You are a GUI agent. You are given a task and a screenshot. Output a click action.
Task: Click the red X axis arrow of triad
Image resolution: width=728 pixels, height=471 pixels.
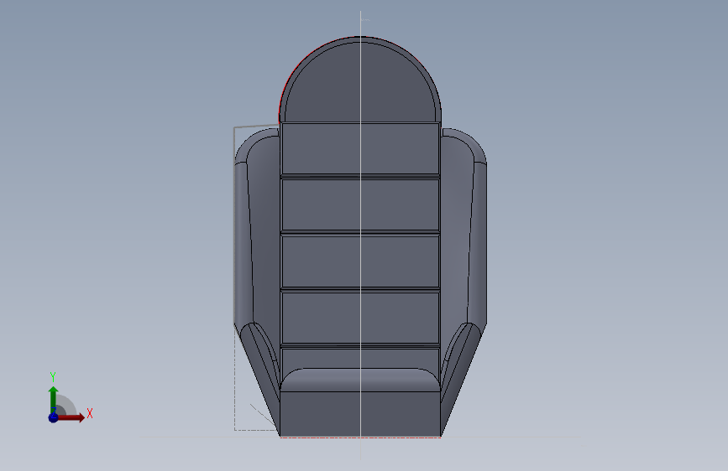point(71,417)
